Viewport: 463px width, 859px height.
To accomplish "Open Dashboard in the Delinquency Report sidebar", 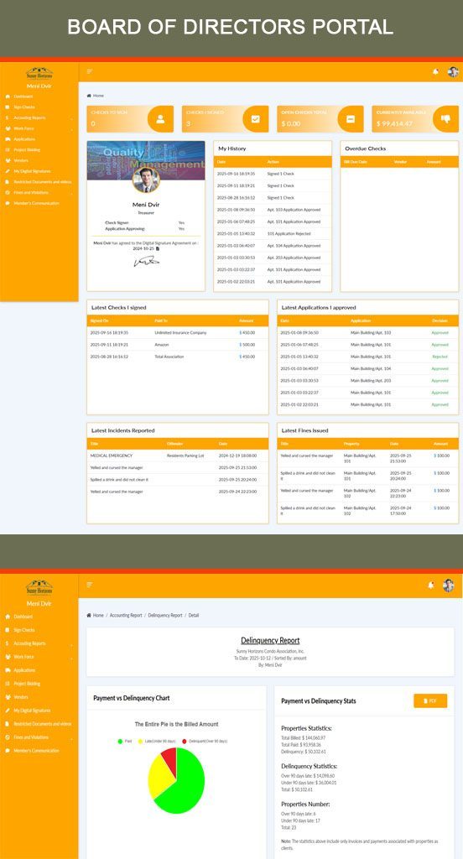I will coord(23,617).
